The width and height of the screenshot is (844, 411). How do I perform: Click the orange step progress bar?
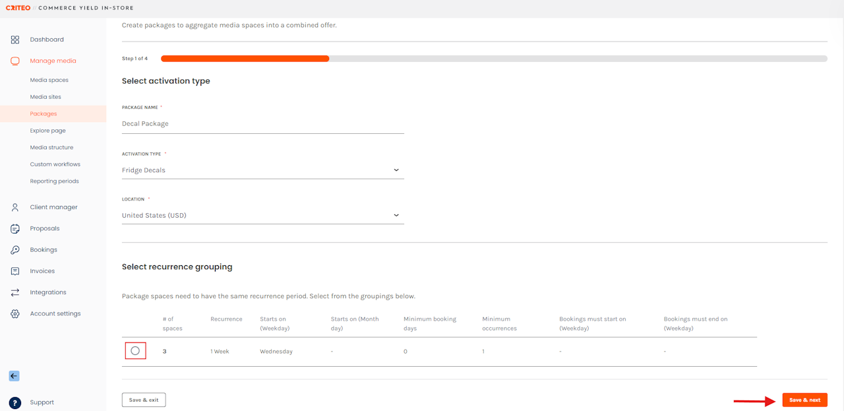click(245, 59)
